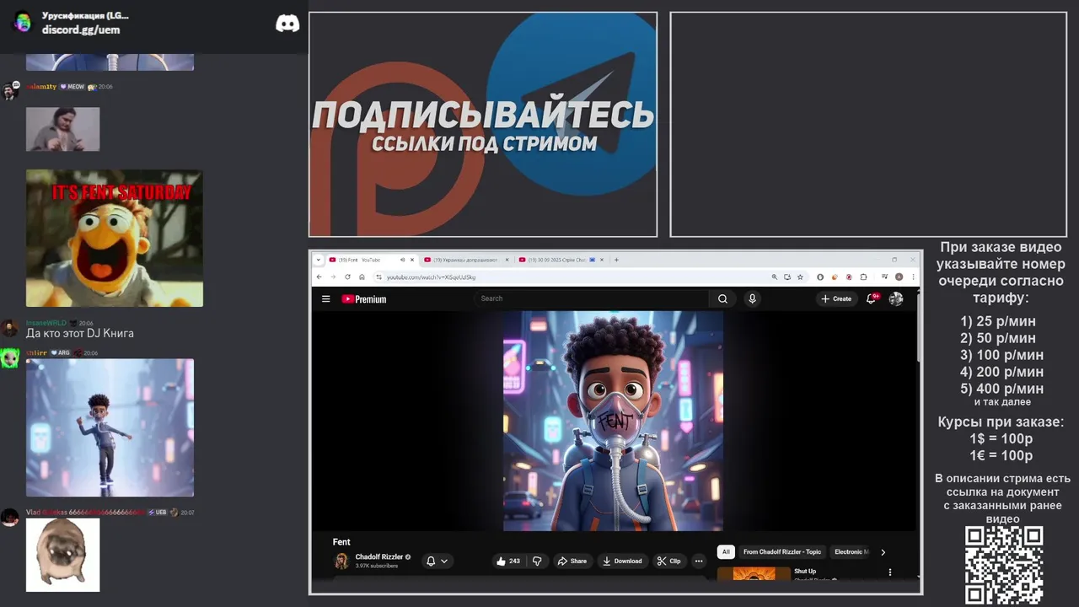
Task: Open the 'Shut Up' suggested video title
Action: tap(805, 572)
